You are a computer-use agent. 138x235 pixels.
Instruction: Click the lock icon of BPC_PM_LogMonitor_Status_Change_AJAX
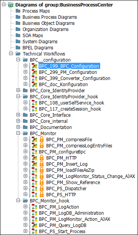coord(42,176)
